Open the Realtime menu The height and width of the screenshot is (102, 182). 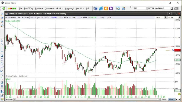pyautogui.click(x=39, y=8)
